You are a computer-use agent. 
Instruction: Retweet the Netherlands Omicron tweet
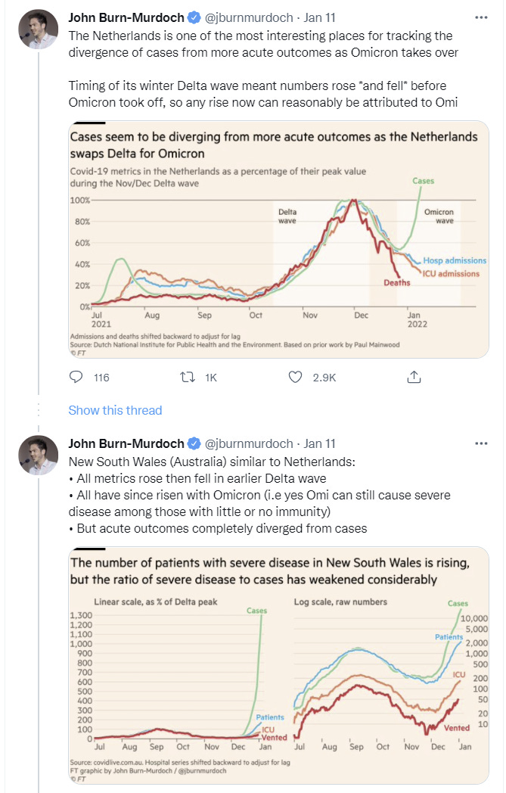click(188, 377)
